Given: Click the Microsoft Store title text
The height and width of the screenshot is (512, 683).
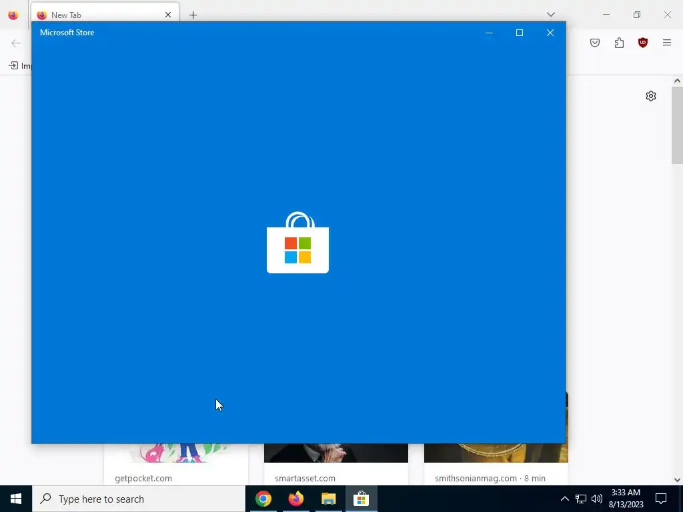Looking at the screenshot, I should [x=67, y=33].
